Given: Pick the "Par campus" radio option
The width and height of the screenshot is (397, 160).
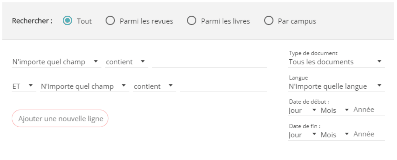Looking at the screenshot, I should (x=269, y=21).
